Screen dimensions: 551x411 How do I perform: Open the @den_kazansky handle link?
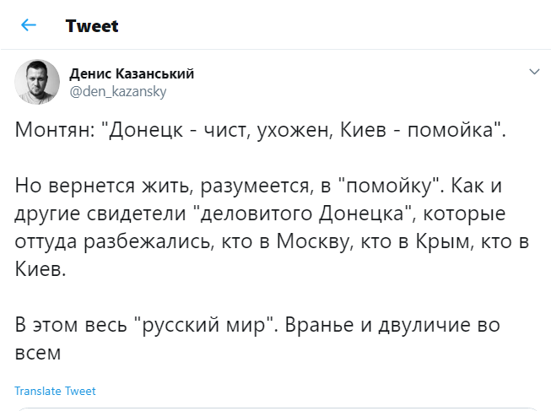click(x=118, y=91)
